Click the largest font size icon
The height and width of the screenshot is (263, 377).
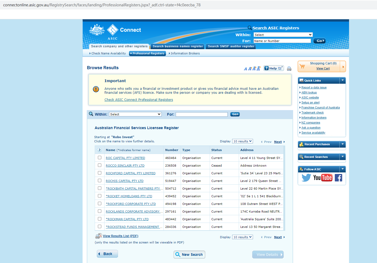[259, 68]
